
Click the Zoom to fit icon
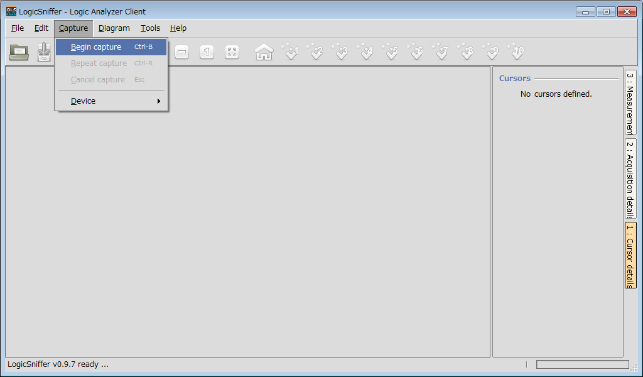click(232, 52)
